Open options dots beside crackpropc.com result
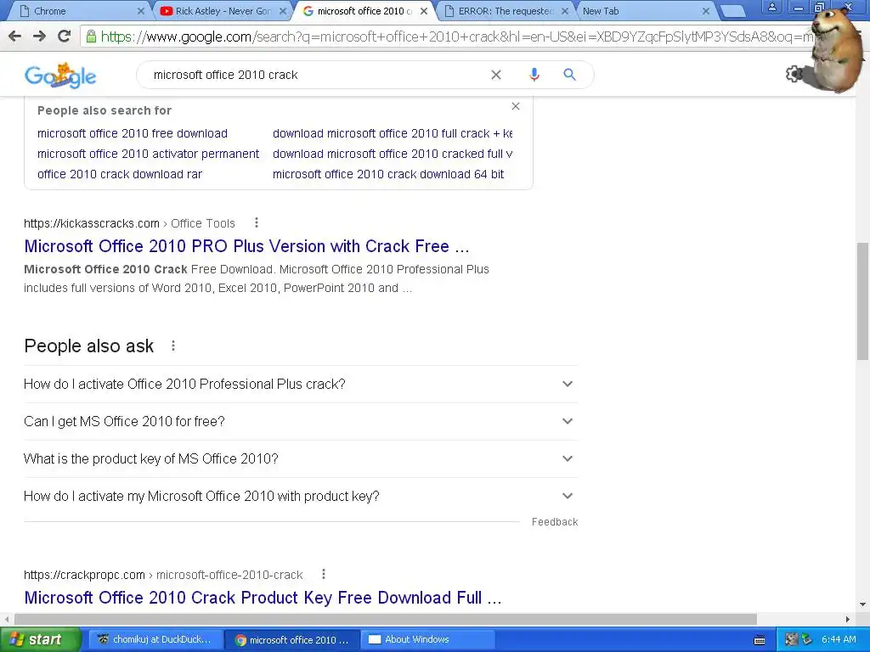 (x=324, y=575)
